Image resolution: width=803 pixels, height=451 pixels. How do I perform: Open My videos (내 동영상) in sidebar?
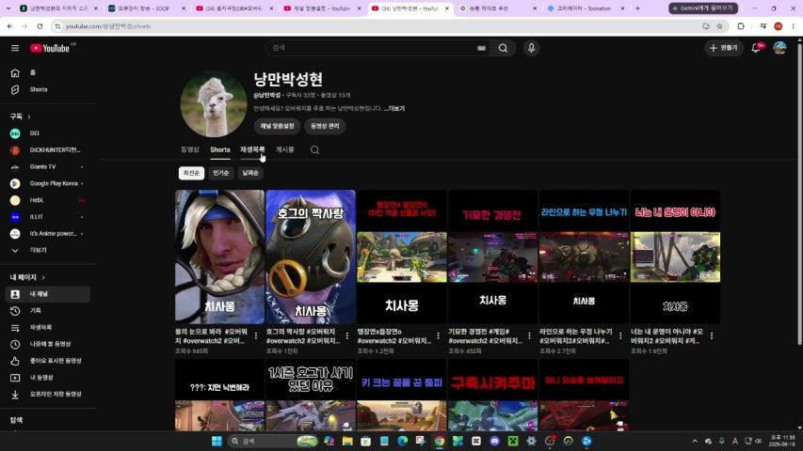[x=49, y=378]
